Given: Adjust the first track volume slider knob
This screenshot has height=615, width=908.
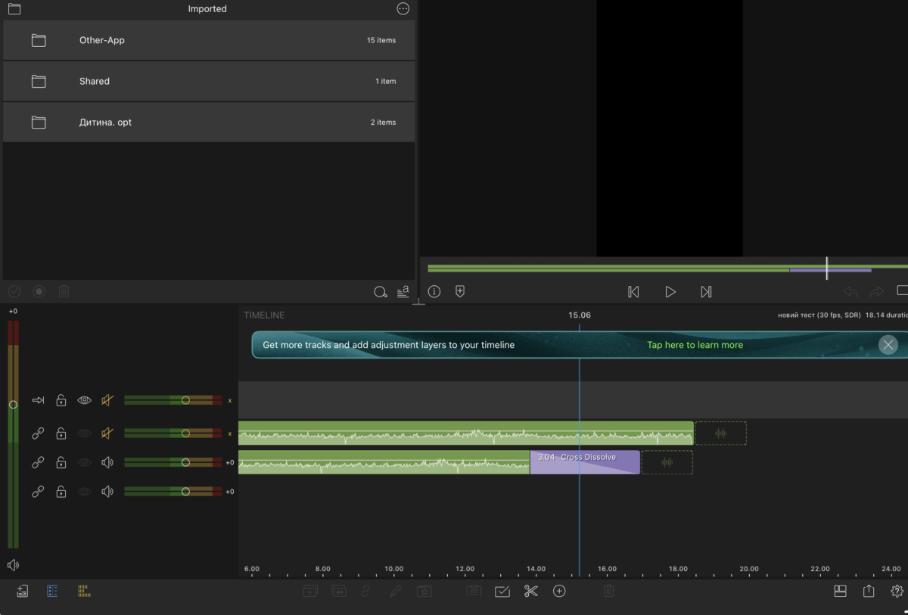Looking at the screenshot, I should [x=185, y=400].
